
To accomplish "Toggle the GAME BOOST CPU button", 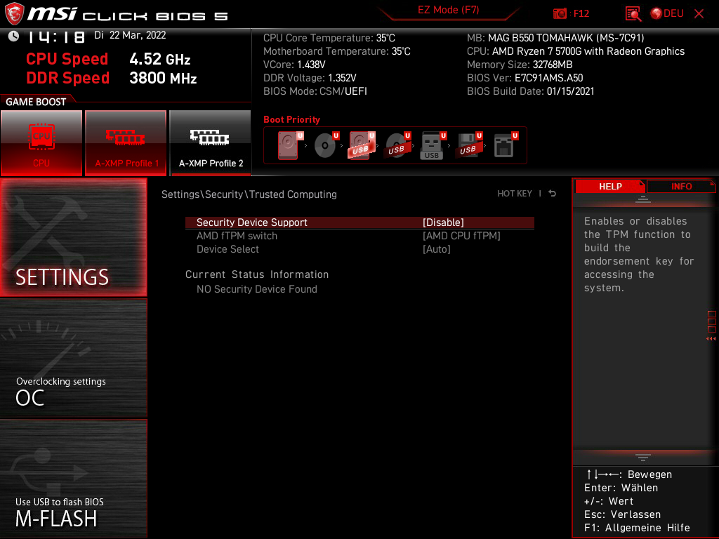I will click(41, 142).
